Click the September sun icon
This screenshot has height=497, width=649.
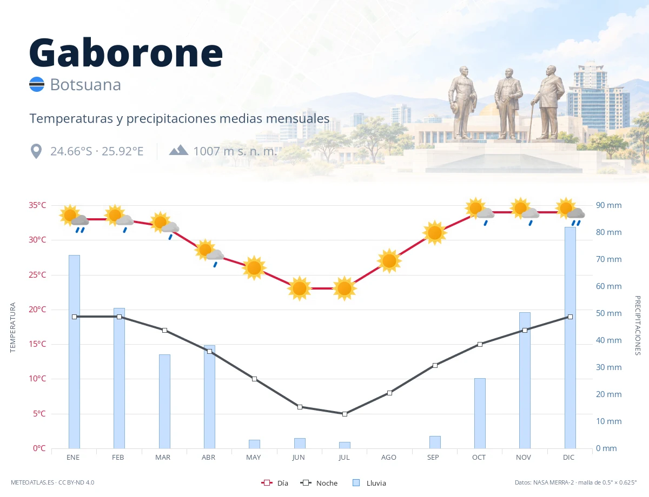[435, 233]
